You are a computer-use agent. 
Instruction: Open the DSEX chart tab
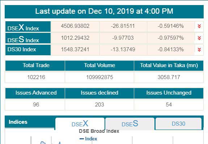[80, 124]
